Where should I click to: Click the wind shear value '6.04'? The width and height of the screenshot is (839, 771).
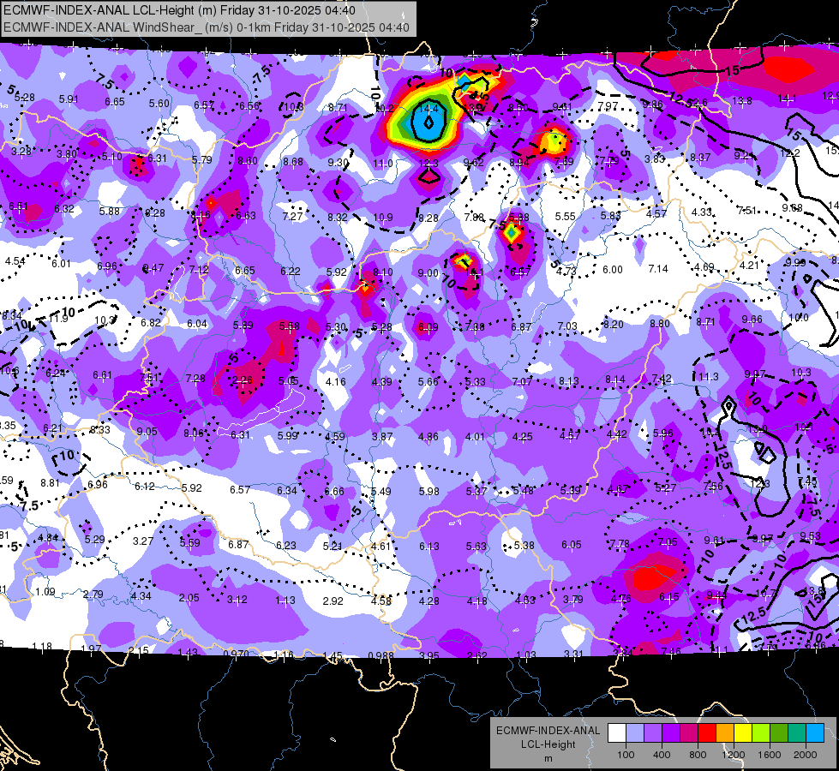coord(197,323)
